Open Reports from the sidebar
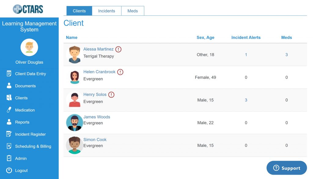Viewport: 313px width, 179px height. pyautogui.click(x=22, y=122)
